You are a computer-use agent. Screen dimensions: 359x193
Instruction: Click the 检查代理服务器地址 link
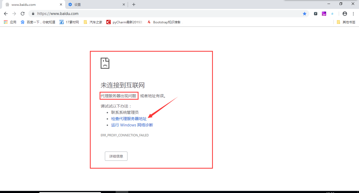129,119
